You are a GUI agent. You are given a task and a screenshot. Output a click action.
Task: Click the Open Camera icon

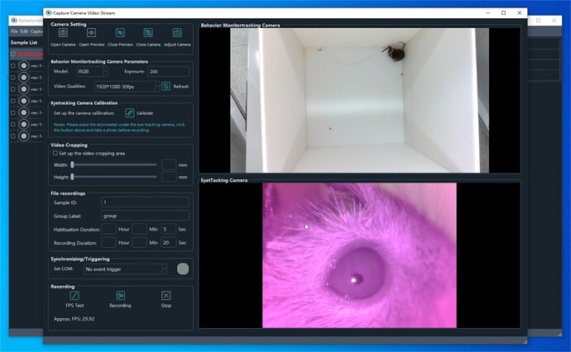[x=63, y=33]
